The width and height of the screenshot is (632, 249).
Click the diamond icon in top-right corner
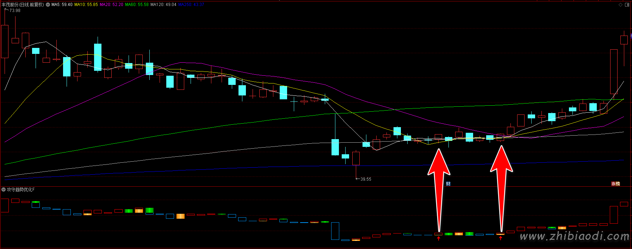coord(620,5)
